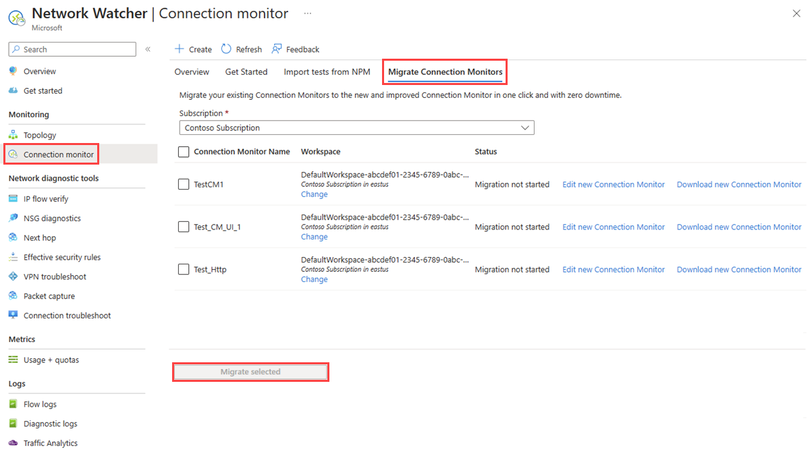Open the Get Started tab

(246, 72)
